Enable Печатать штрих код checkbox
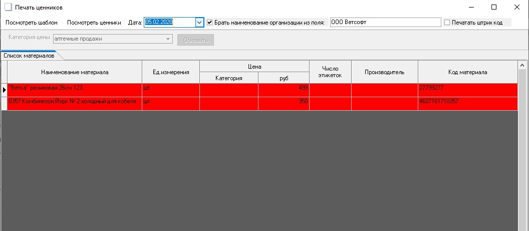The width and height of the screenshot is (529, 231). pyautogui.click(x=447, y=23)
